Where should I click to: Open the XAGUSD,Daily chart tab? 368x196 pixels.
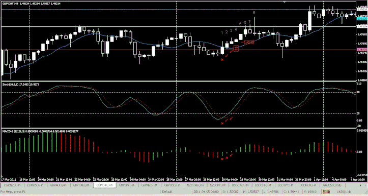pyautogui.click(x=332, y=185)
